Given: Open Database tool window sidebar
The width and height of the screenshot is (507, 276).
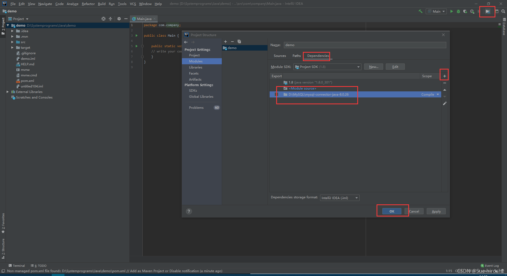Looking at the screenshot, I should point(504,27).
